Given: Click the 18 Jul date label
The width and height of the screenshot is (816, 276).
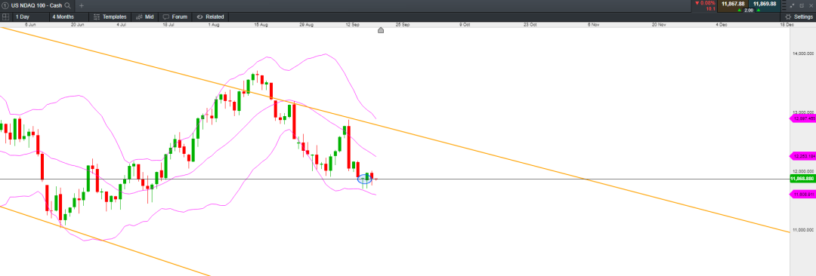Looking at the screenshot, I should [x=168, y=24].
